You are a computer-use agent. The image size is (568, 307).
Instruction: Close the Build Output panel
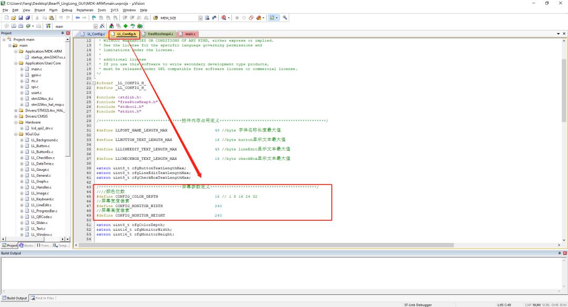[565, 253]
